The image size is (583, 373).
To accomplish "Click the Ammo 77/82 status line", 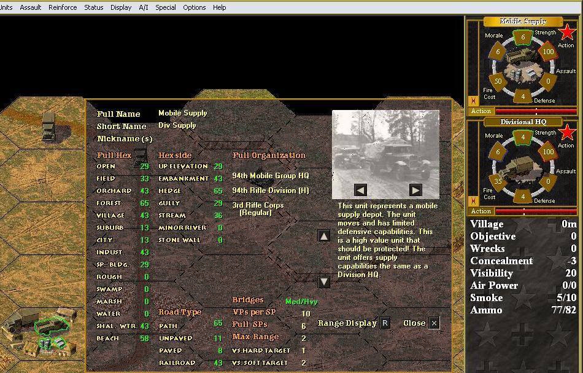I will 523,310.
